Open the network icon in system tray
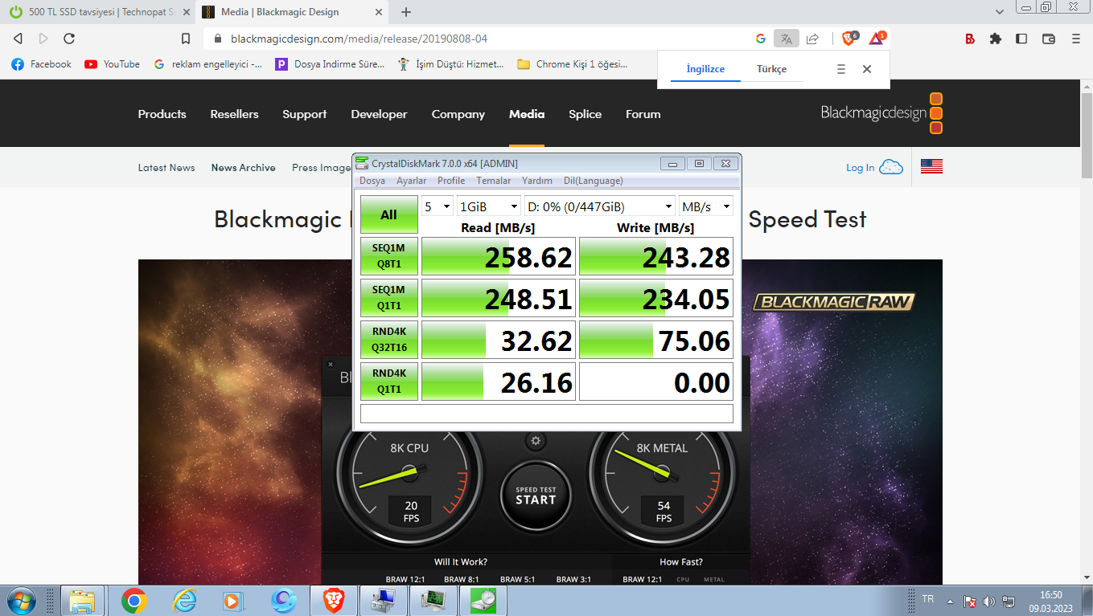This screenshot has height=616, width=1093. click(x=1009, y=601)
